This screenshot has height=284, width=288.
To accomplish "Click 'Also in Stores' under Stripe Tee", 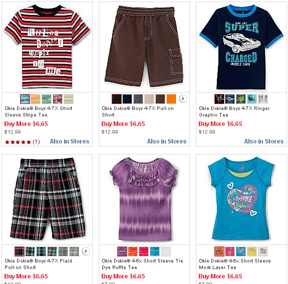I will pyautogui.click(x=70, y=141).
